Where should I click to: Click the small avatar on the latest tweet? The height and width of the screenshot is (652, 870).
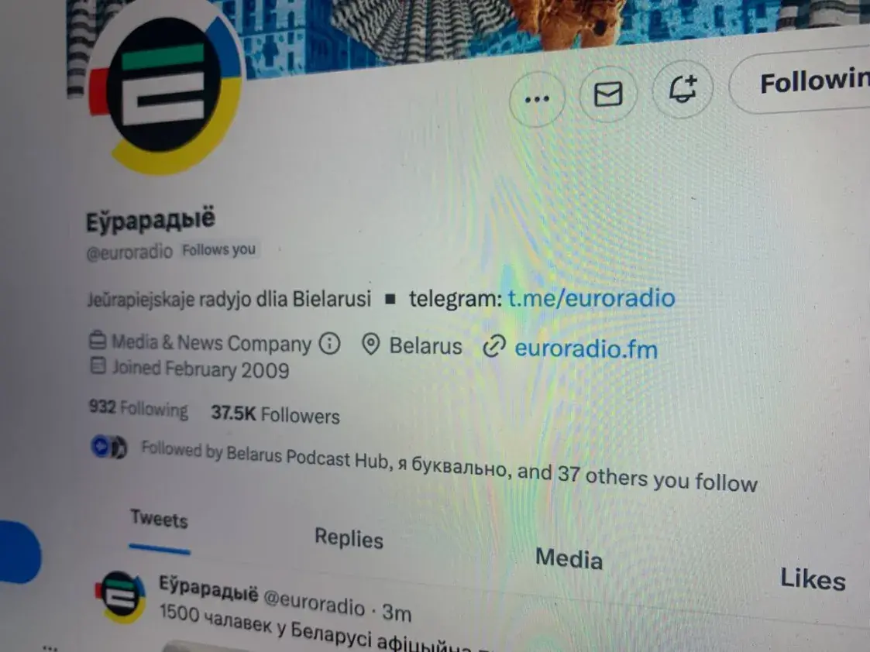(120, 596)
